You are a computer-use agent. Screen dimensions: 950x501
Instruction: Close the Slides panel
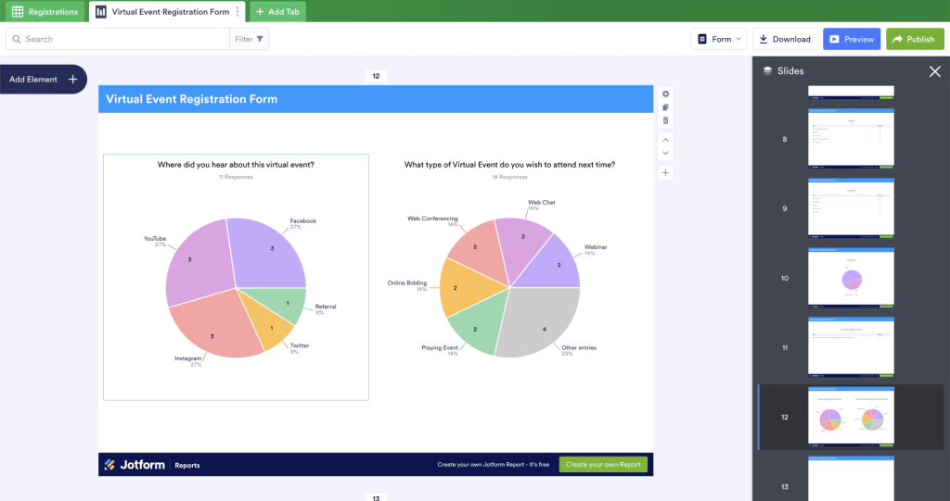pos(934,71)
